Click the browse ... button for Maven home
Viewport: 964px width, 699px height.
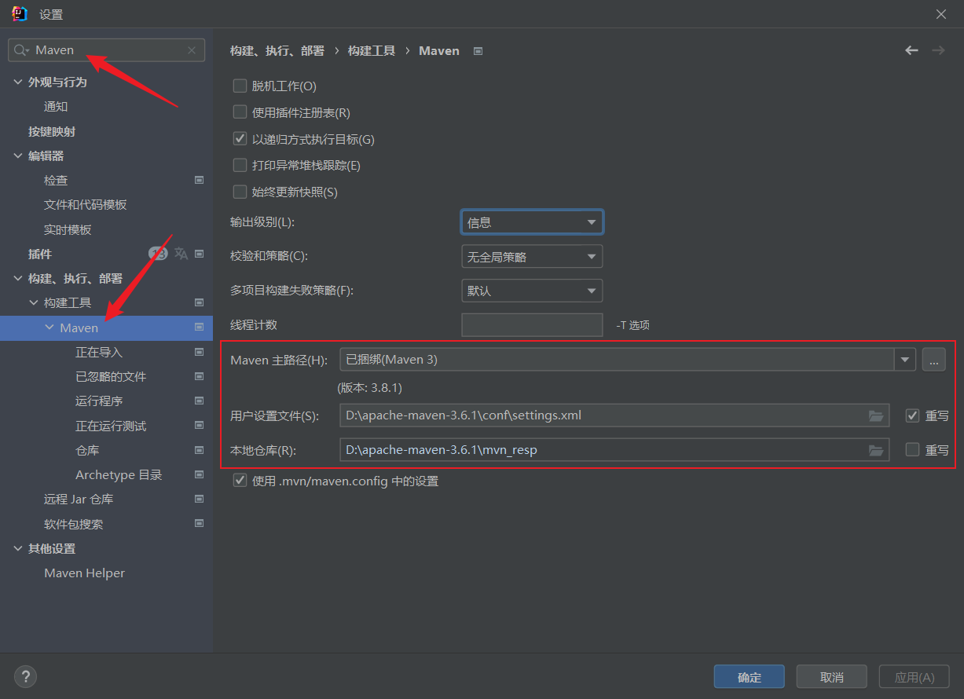(x=933, y=360)
